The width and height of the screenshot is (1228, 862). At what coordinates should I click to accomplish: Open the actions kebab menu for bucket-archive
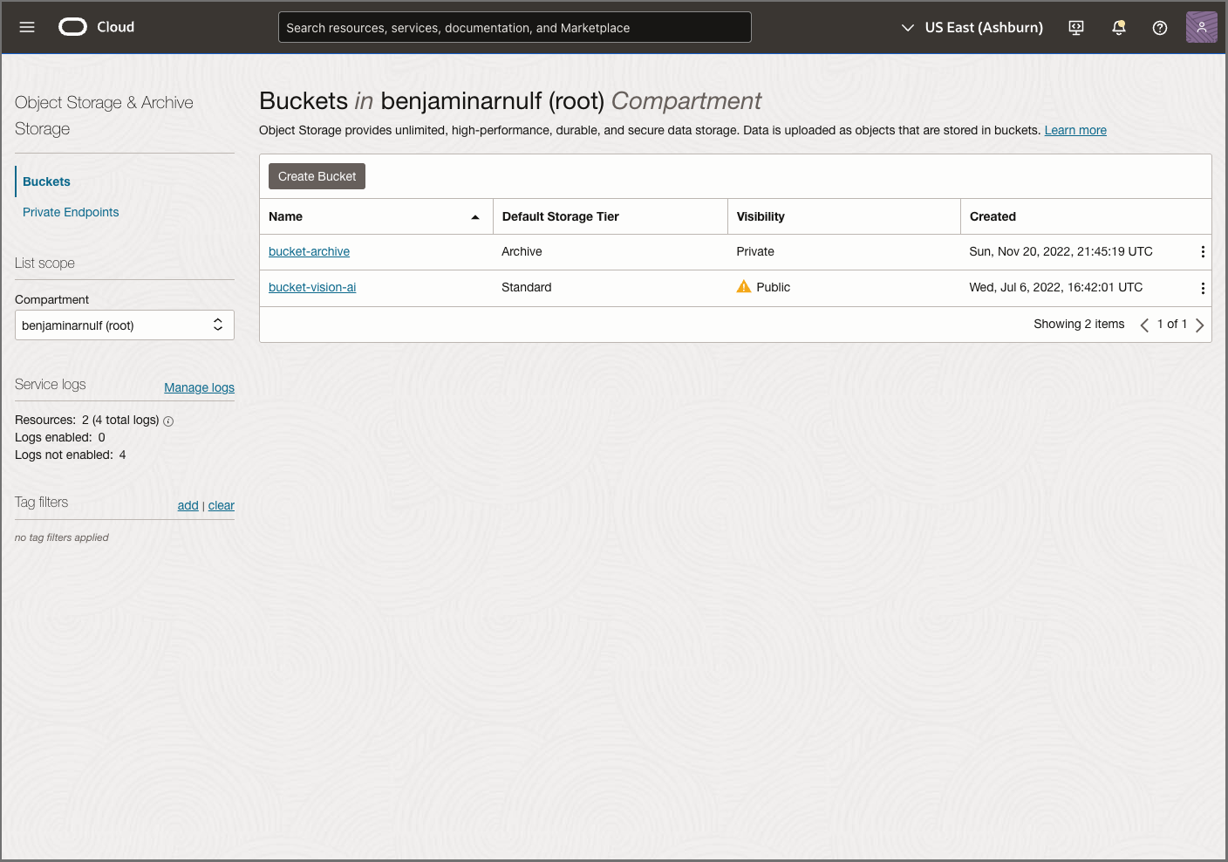[x=1203, y=251]
